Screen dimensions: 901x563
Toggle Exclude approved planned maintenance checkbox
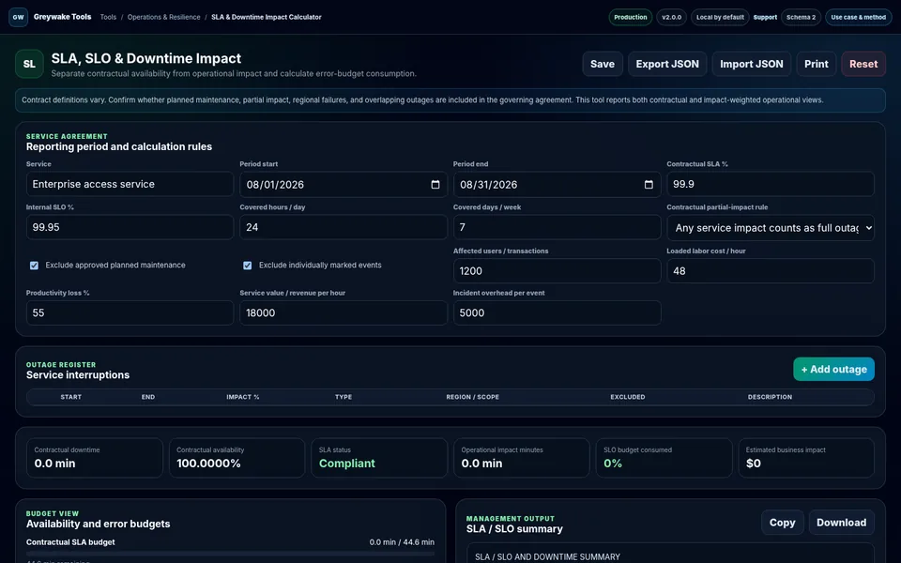coord(34,266)
